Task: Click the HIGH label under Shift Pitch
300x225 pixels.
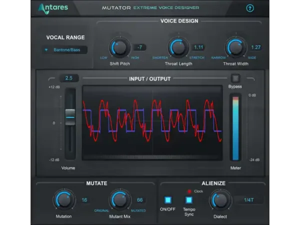Action: 135,58
